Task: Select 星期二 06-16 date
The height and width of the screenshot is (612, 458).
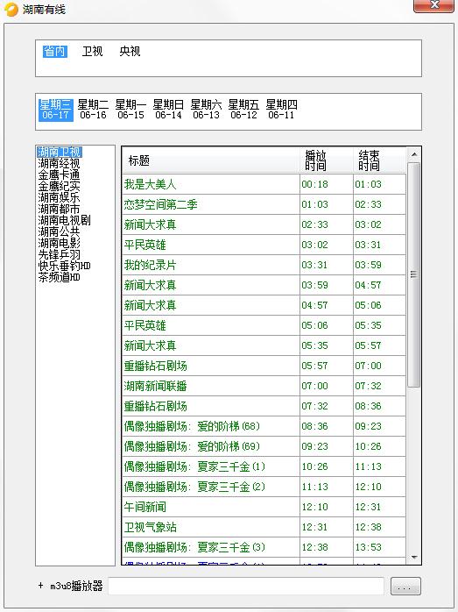Action: click(x=93, y=110)
